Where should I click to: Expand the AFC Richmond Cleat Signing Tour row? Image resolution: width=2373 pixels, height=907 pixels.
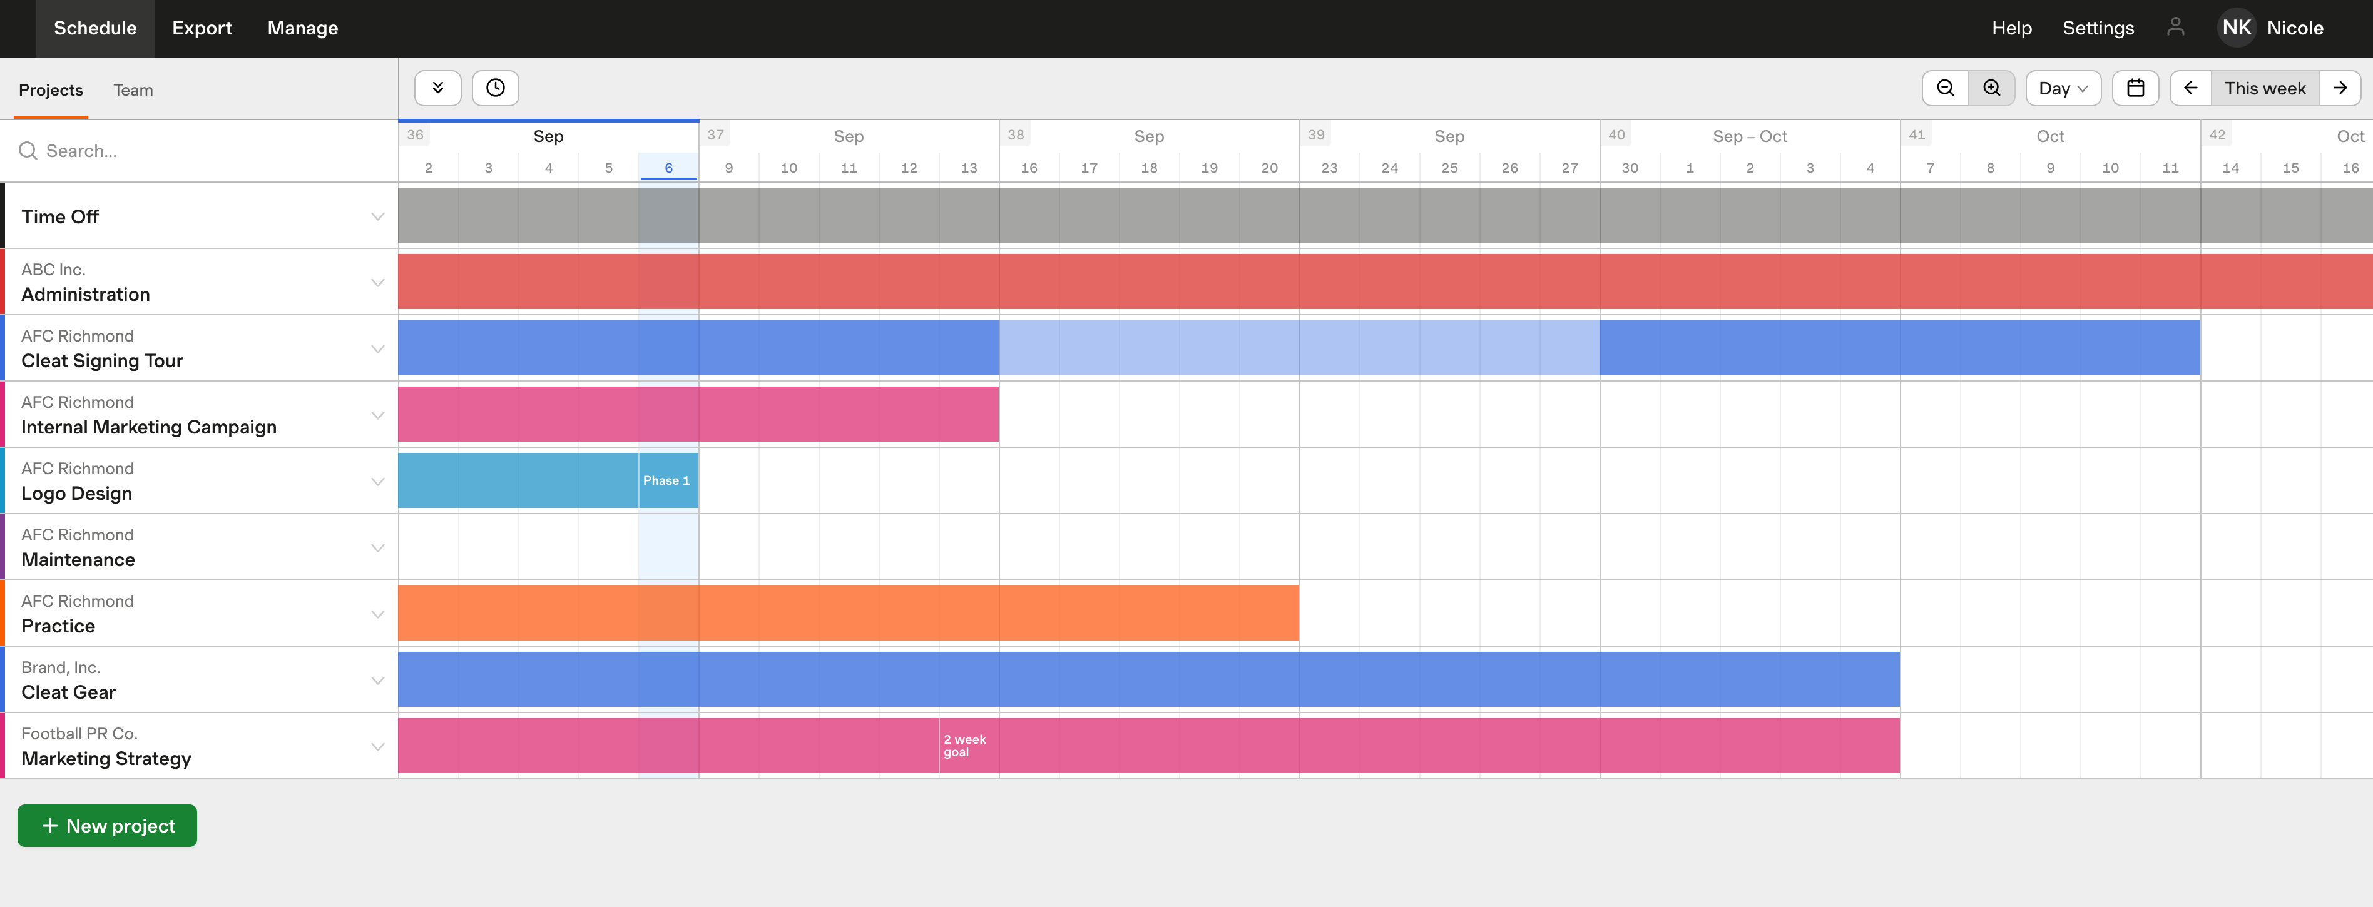pos(379,349)
